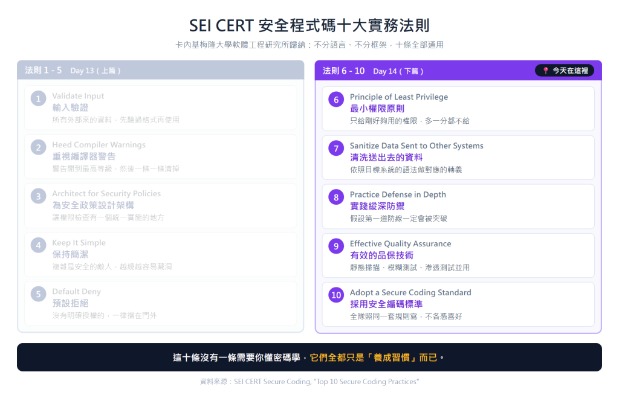Click 只給剛好夠用的權限 description line
Image resolution: width=619 pixels, height=401 pixels.
click(x=410, y=121)
